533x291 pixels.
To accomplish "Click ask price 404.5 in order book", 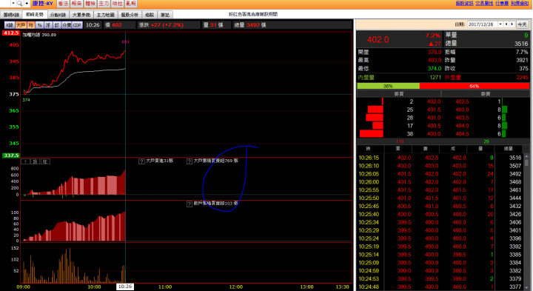I will click(x=462, y=134).
